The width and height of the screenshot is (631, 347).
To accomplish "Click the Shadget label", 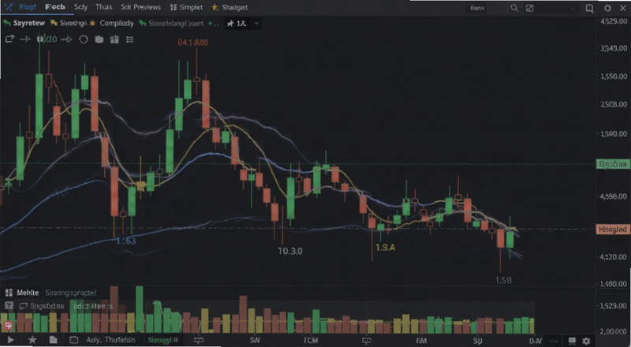I will coord(234,7).
